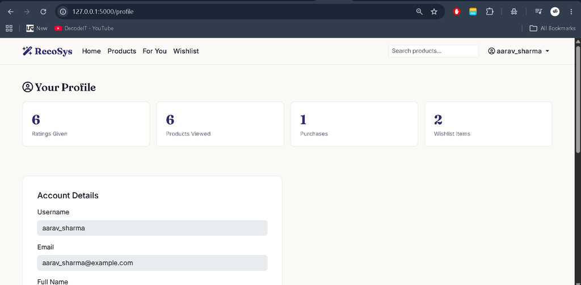Open the red hand blocker extension
Image resolution: width=581 pixels, height=285 pixels.
click(457, 12)
